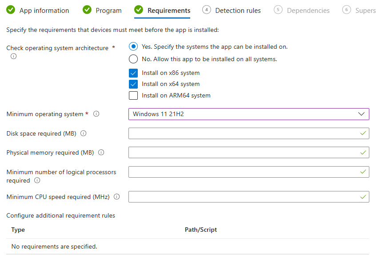The image size is (376, 257).
Task: Click info icon next to Physical memory required
Action: coord(101,152)
